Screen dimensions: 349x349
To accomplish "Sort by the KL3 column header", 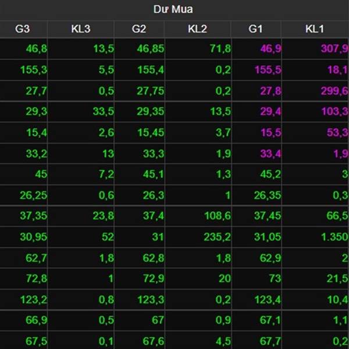I will (x=81, y=29).
